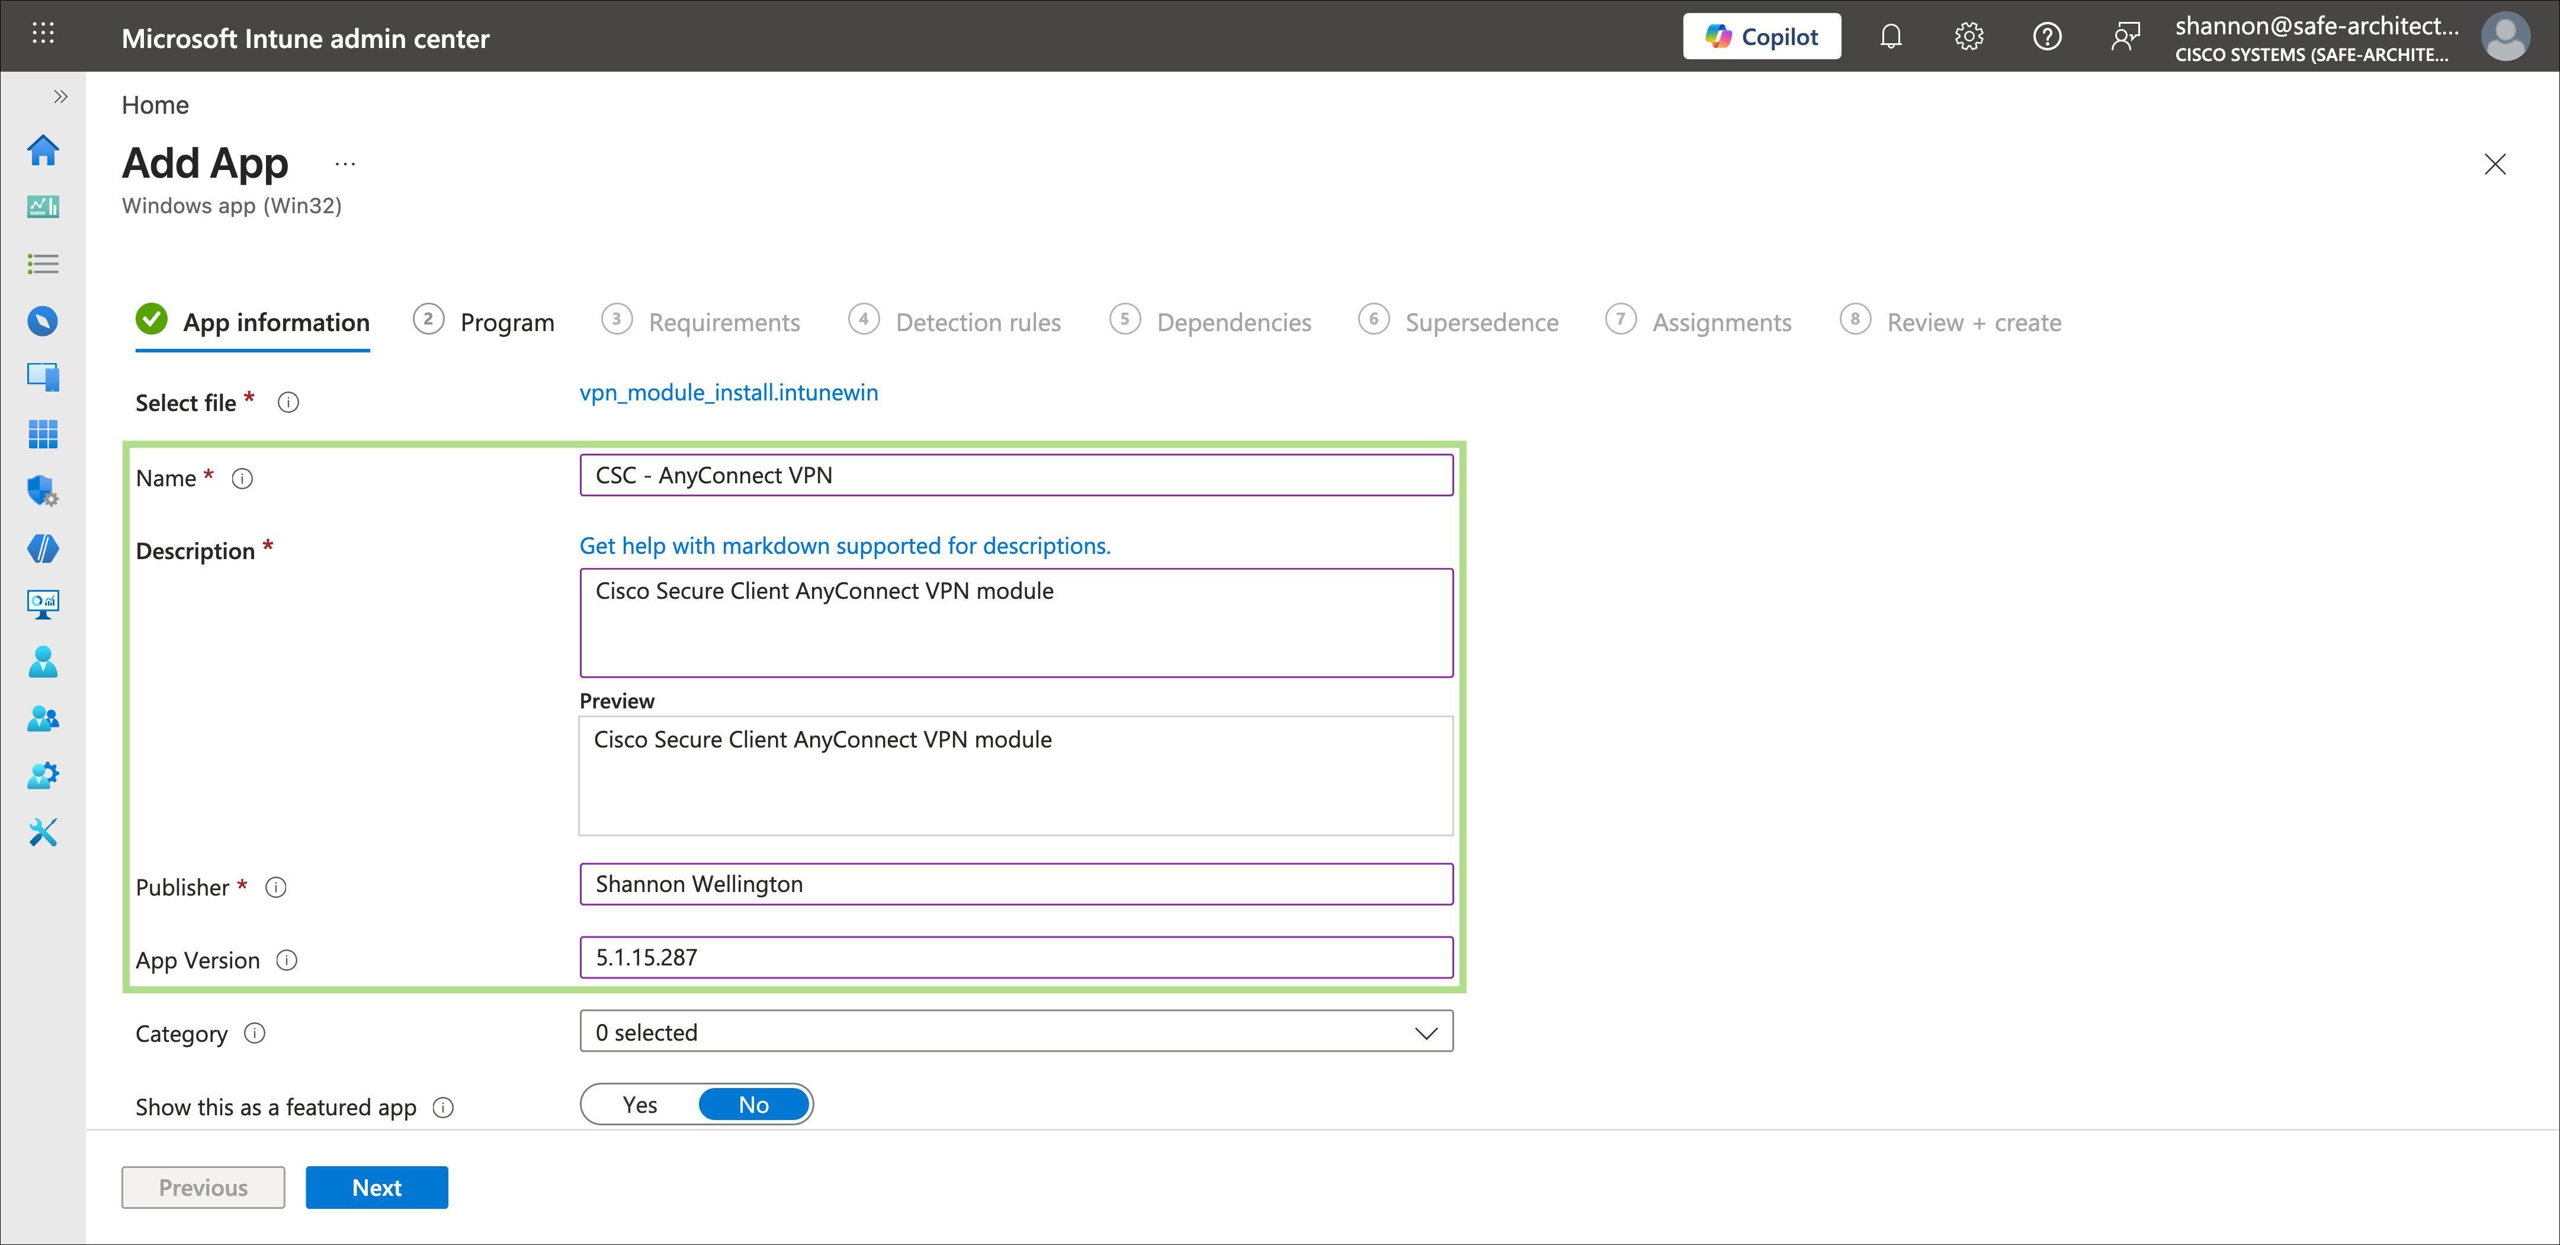This screenshot has height=1245, width=2560.
Task: Open Troubleshooting tools icon in sidebar
Action: pyautogui.click(x=43, y=833)
